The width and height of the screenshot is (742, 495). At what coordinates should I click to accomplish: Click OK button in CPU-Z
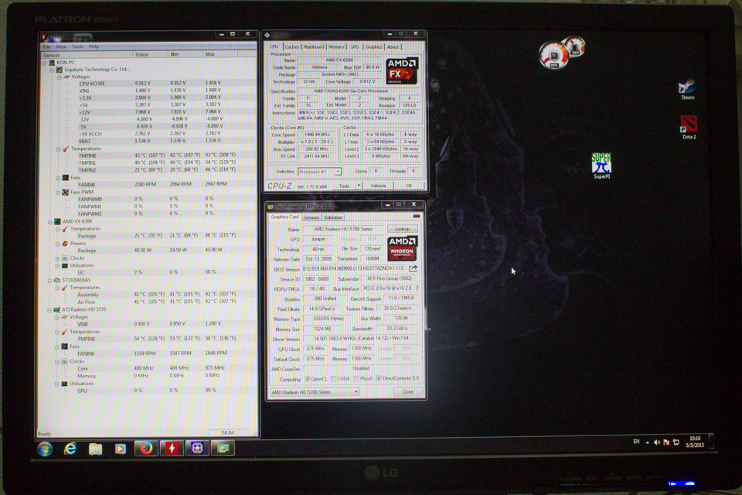pyautogui.click(x=409, y=186)
